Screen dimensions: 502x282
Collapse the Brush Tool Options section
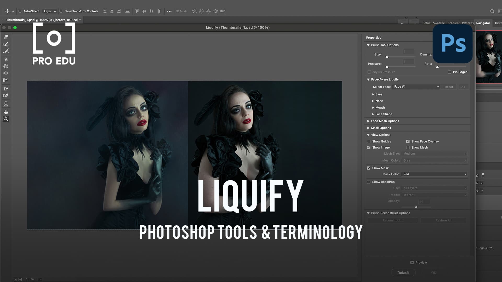[368, 45]
